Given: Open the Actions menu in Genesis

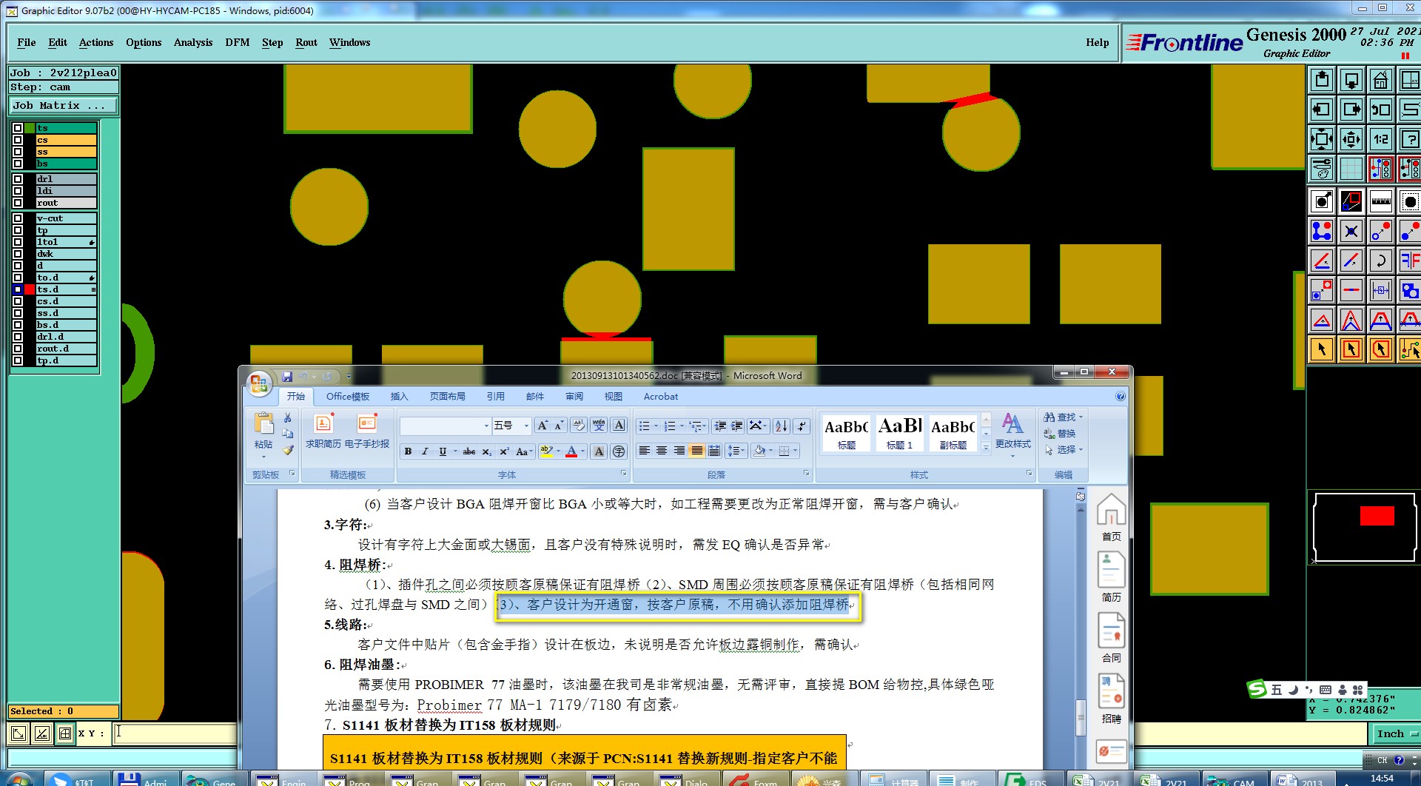Looking at the screenshot, I should (x=96, y=43).
